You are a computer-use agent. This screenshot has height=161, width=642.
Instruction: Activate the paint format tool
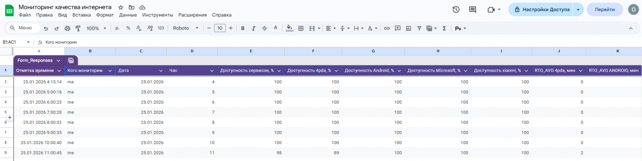click(x=78, y=28)
